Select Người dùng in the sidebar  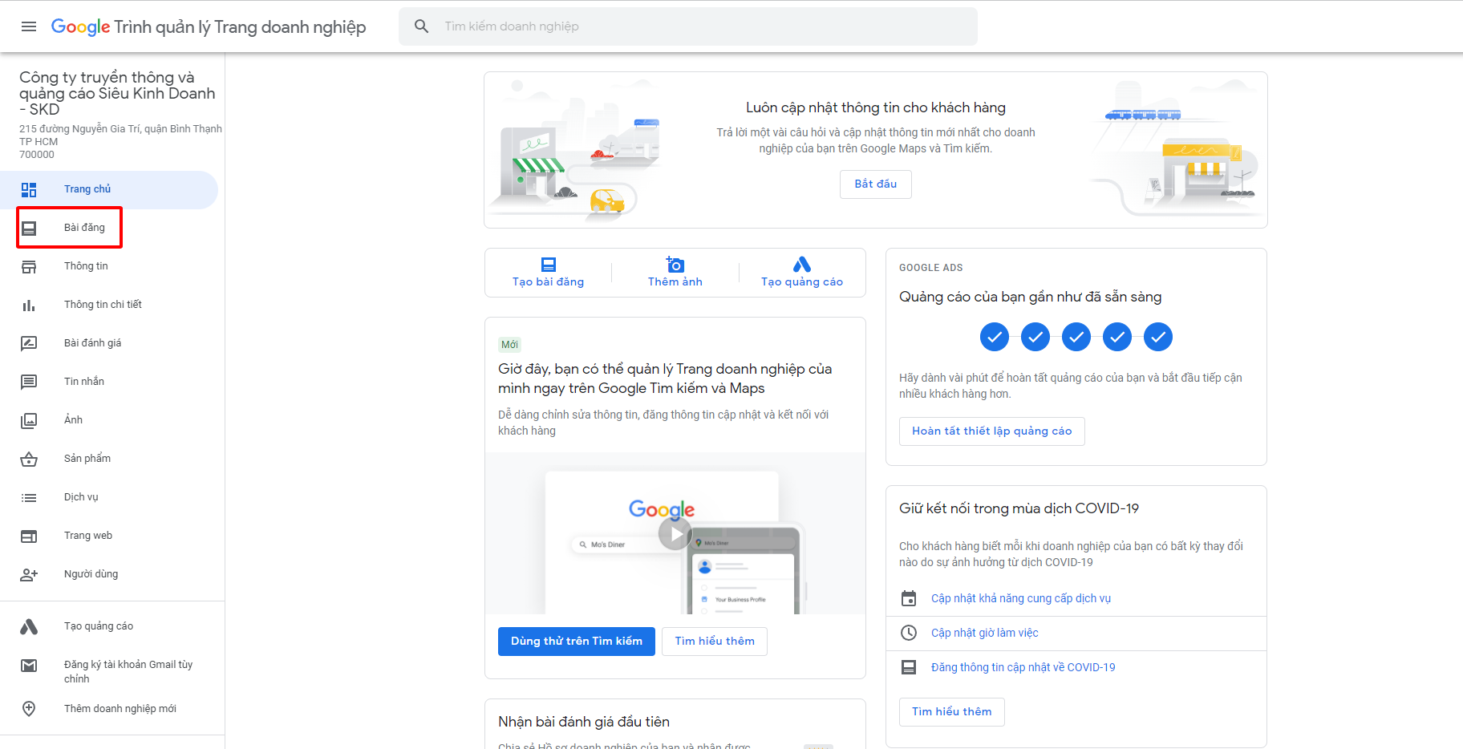[109, 575]
